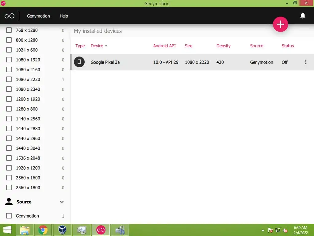
Task: Click the phone type icon for Pixel 3a
Action: tap(79, 62)
